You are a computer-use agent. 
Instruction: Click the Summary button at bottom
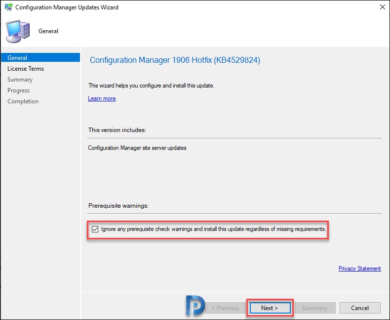pos(315,308)
